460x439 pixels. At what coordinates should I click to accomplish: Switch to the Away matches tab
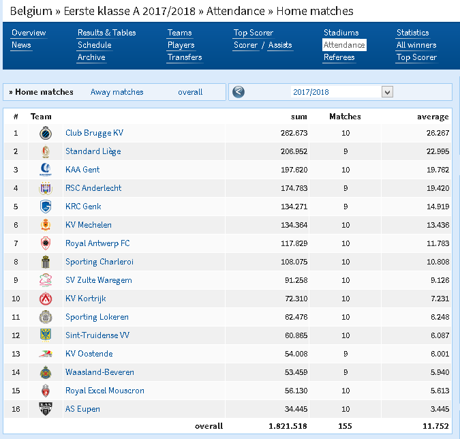click(117, 92)
